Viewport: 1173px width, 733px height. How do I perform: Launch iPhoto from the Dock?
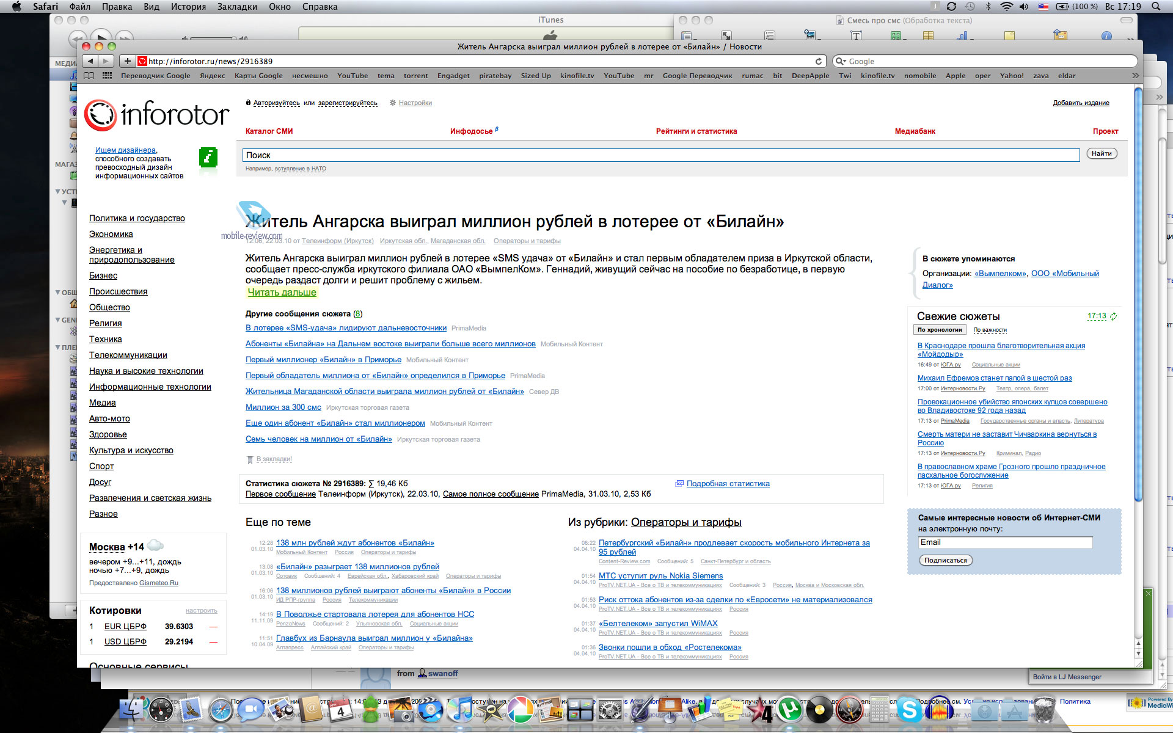click(x=401, y=710)
